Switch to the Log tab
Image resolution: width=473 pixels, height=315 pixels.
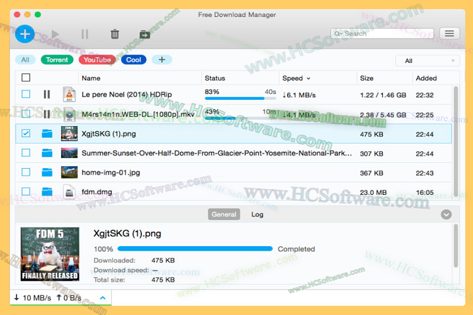(x=257, y=215)
